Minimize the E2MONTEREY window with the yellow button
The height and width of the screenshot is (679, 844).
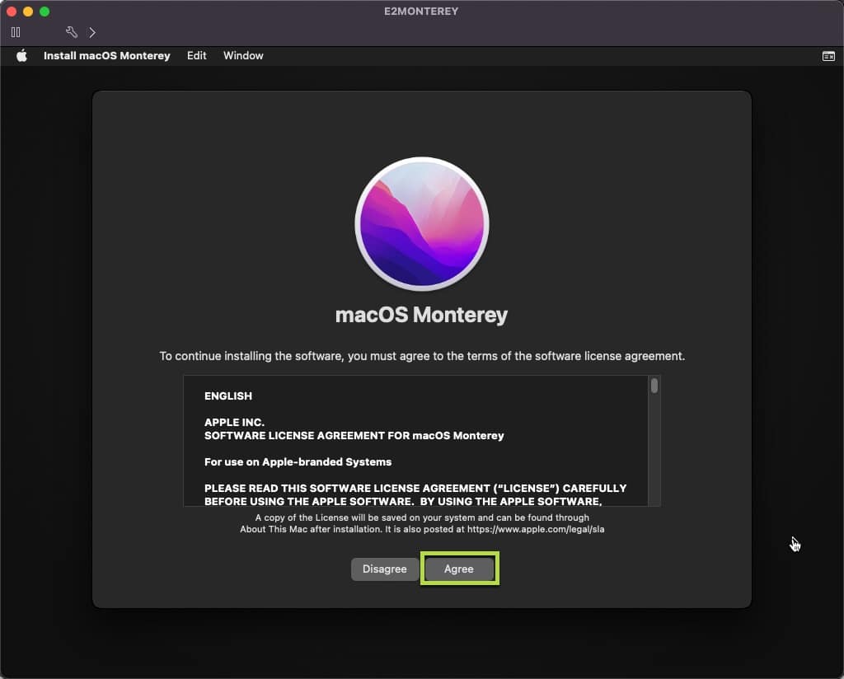[x=28, y=12]
